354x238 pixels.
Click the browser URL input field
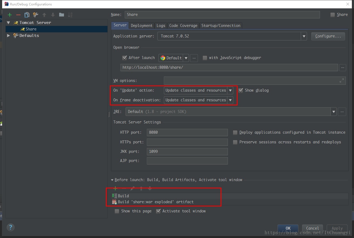tap(229, 67)
